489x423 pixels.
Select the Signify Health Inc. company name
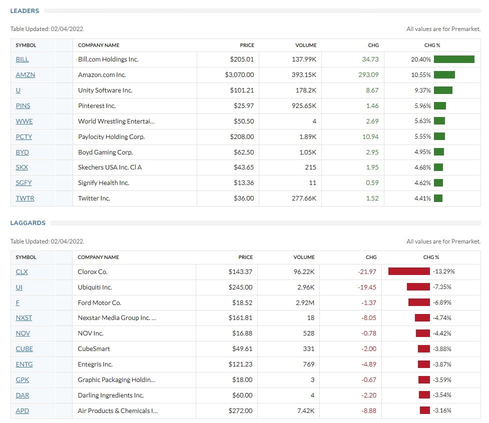pos(104,183)
